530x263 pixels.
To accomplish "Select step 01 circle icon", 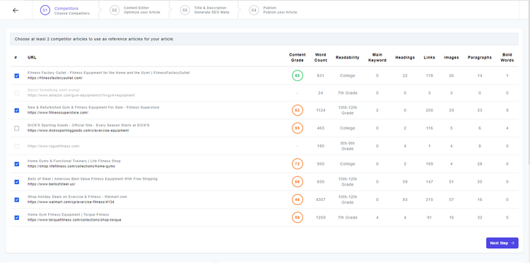I will click(x=45, y=10).
